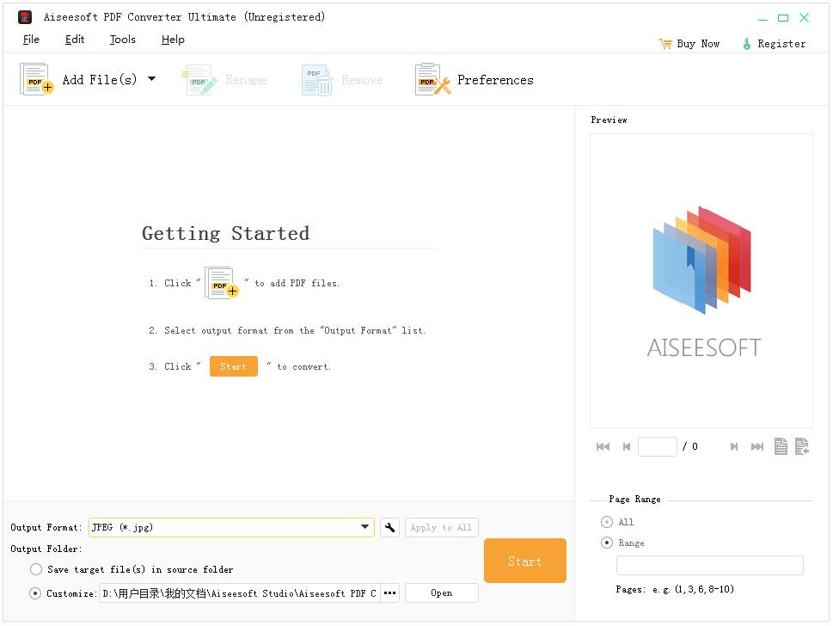Expand the Add File(s) dropdown arrow

(151, 79)
